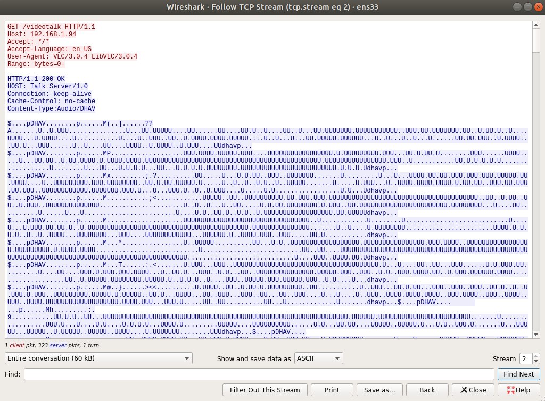This screenshot has height=401, width=545.
Task: Click the 'Cache-Control: no-cache' line
Action: [x=51, y=101]
